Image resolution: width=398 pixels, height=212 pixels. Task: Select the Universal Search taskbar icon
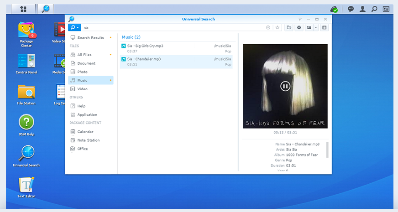[46, 9]
